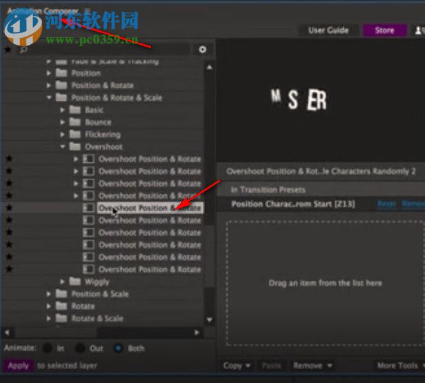This screenshot has height=383, width=425.
Task: Expand the Bounce subfolder arrow
Action: tap(62, 122)
